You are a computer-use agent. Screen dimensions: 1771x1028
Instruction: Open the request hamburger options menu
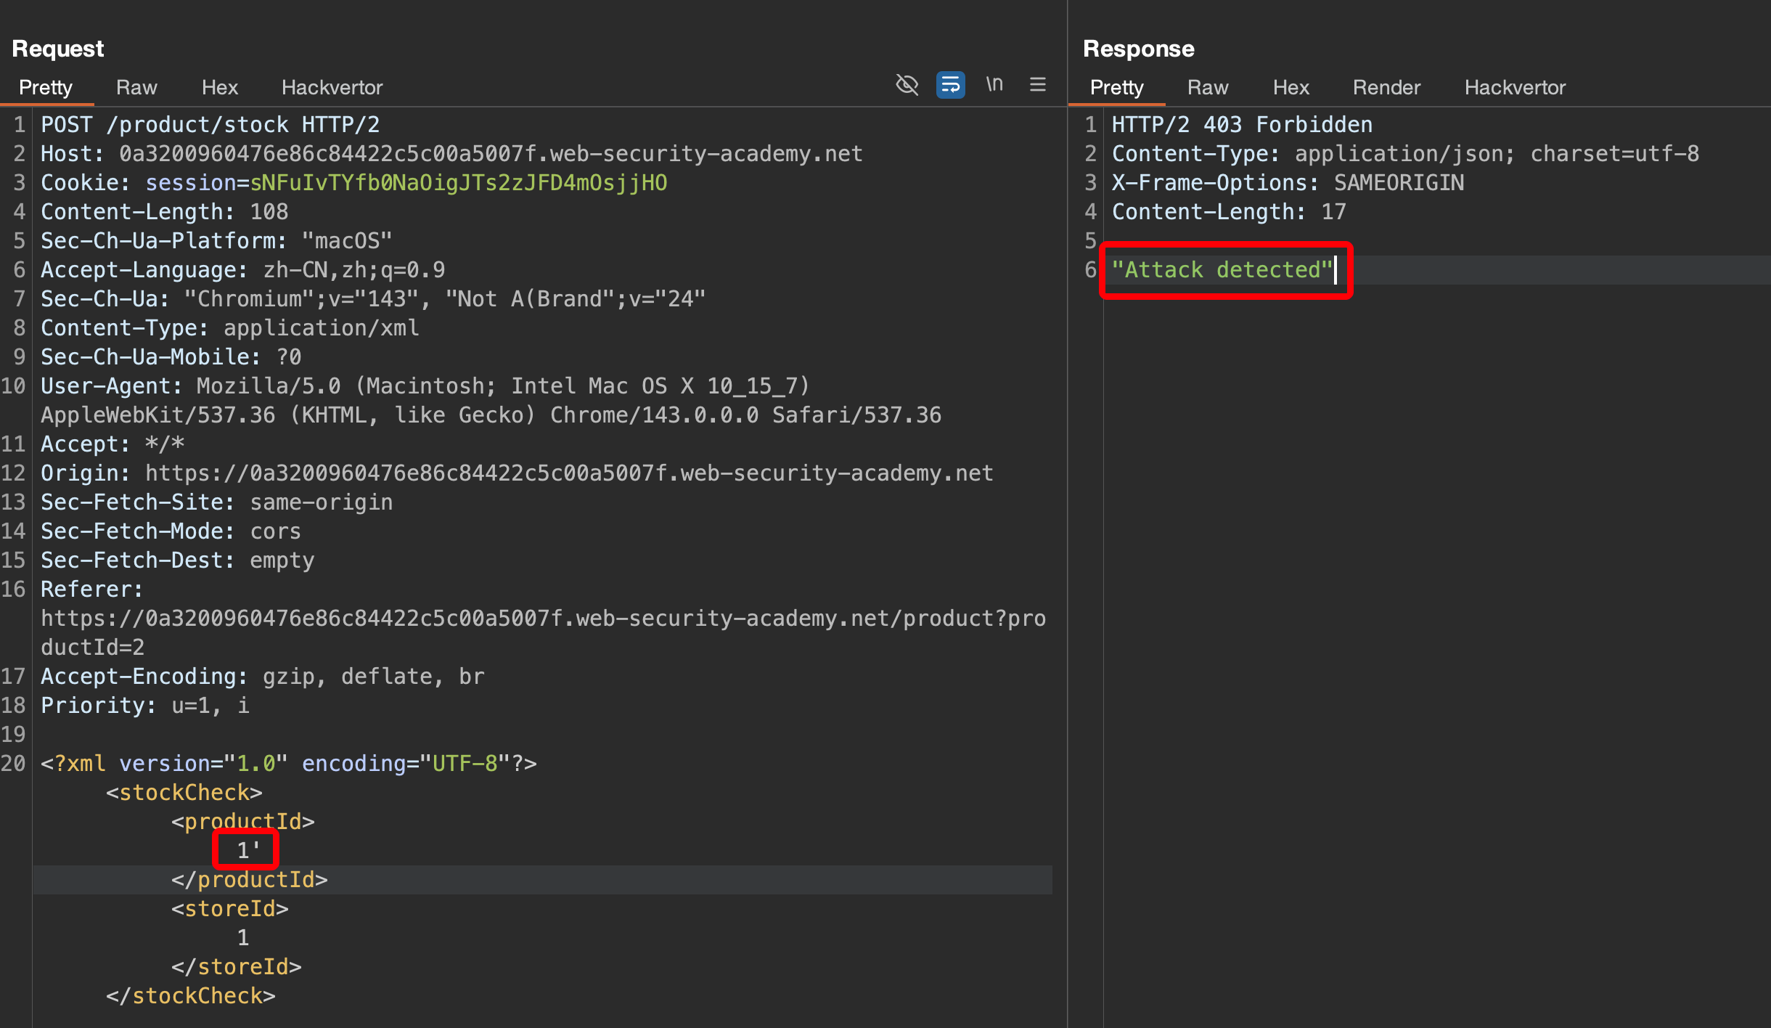1038,85
